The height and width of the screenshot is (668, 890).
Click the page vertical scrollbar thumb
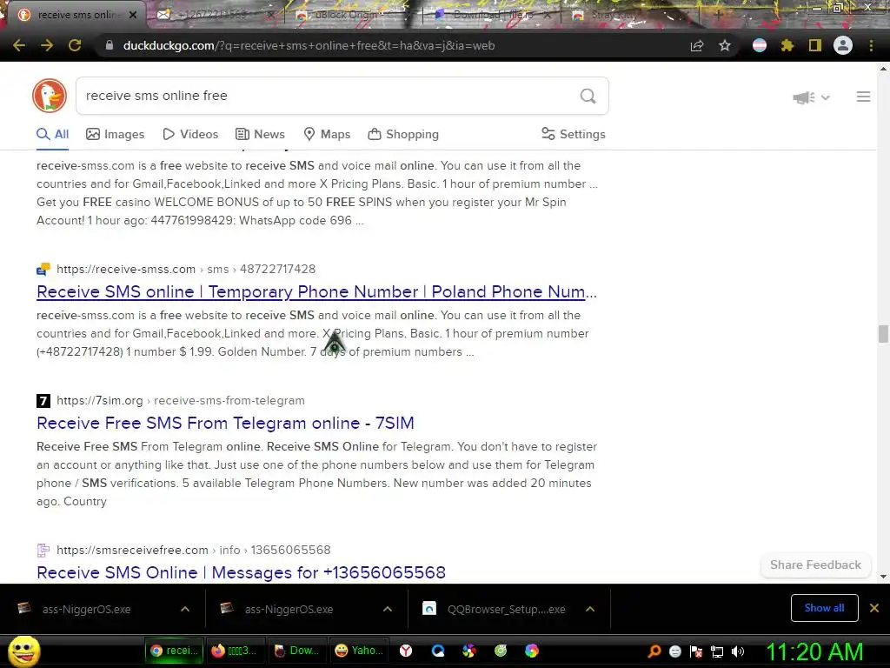pyautogui.click(x=883, y=334)
